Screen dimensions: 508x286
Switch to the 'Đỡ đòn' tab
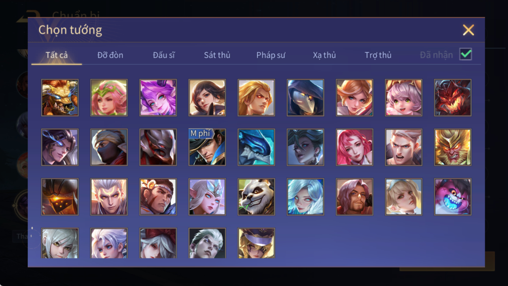(110, 55)
